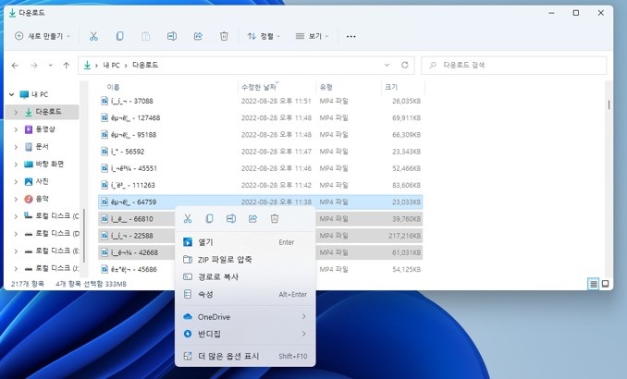Open recent locations dropdown next to forward arrow
The width and height of the screenshot is (627, 379).
[50, 65]
